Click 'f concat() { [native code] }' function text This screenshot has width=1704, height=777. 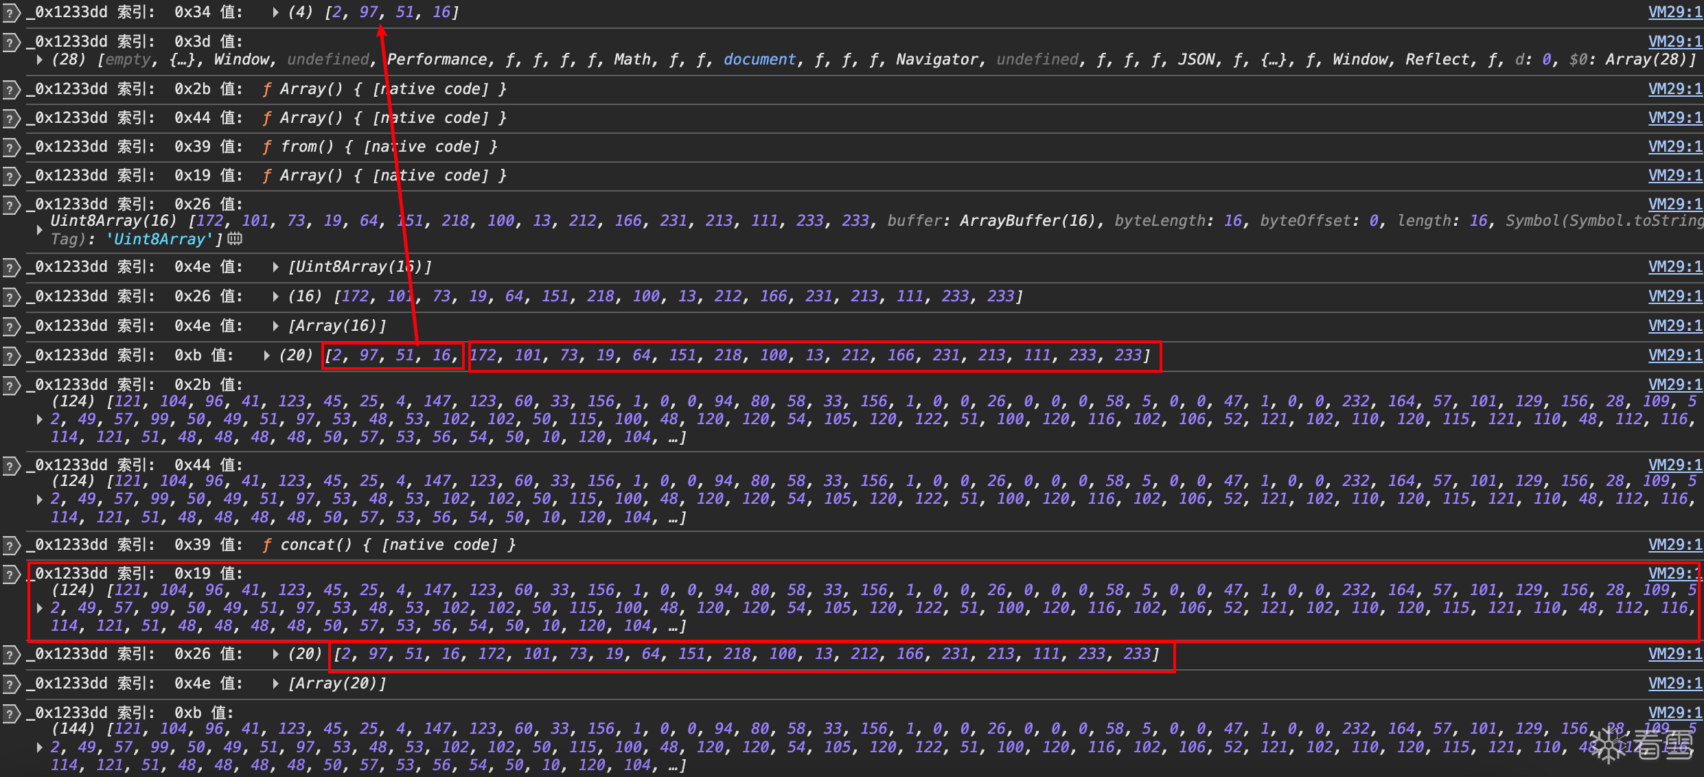[x=389, y=545]
